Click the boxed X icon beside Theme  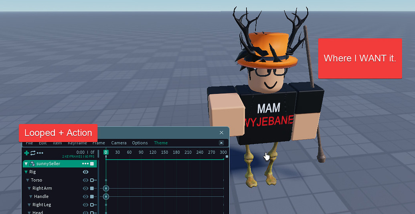(x=221, y=143)
